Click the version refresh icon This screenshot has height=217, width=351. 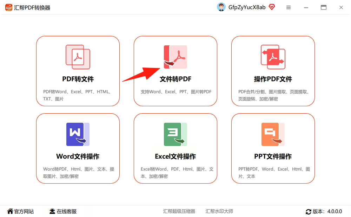(x=309, y=211)
